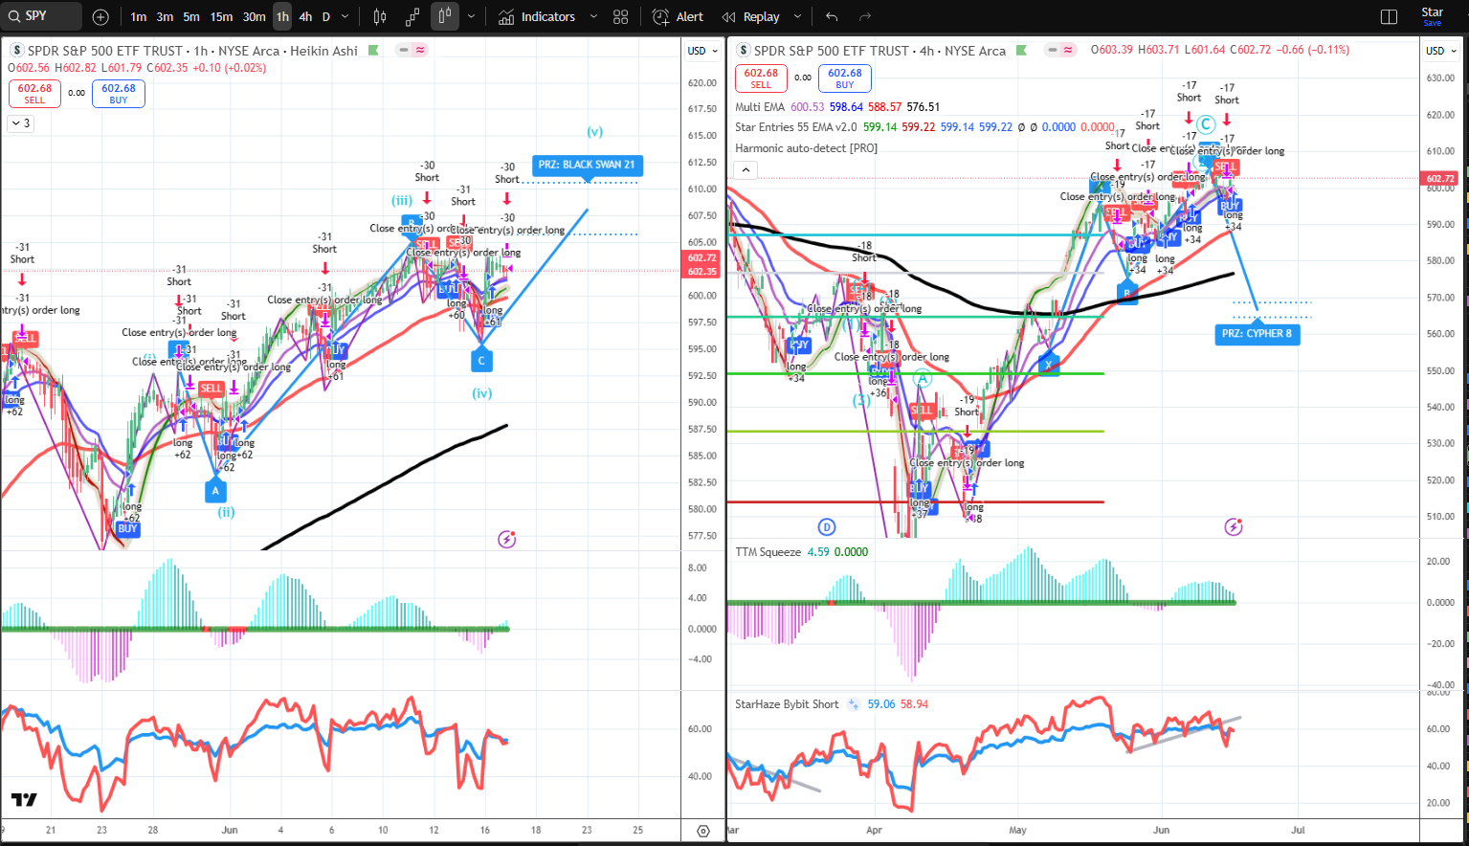The height and width of the screenshot is (846, 1469).
Task: Select the 15m interval
Action: 221,17
